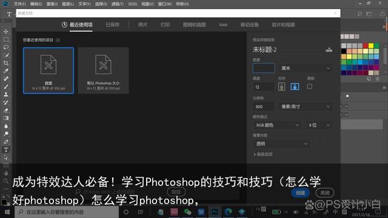
Task: Select the Zoom tool
Action: pos(6,181)
